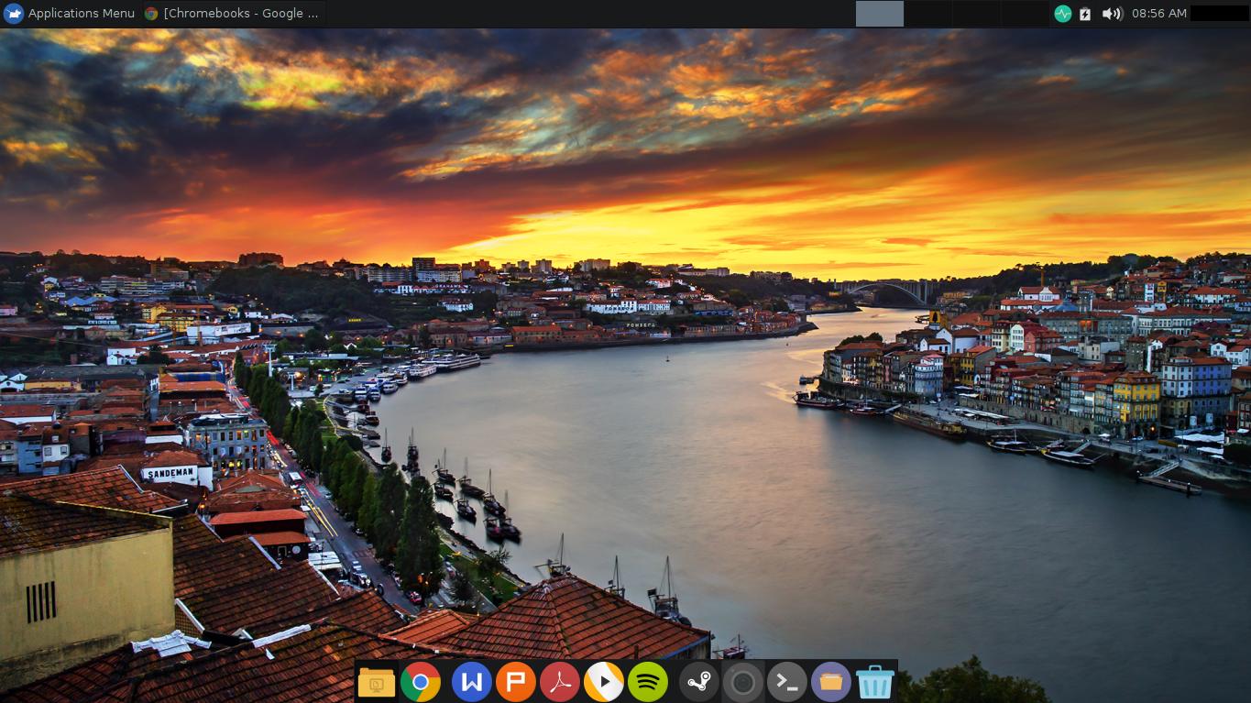The image size is (1251, 703).
Task: Open the Adobe Acrobat PDF reader icon
Action: [x=560, y=682]
